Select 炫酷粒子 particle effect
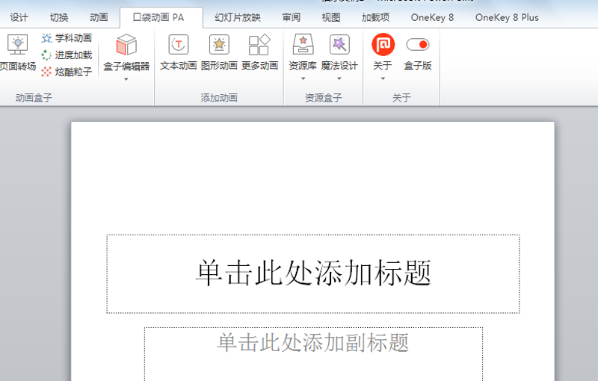This screenshot has width=598, height=381. (67, 72)
